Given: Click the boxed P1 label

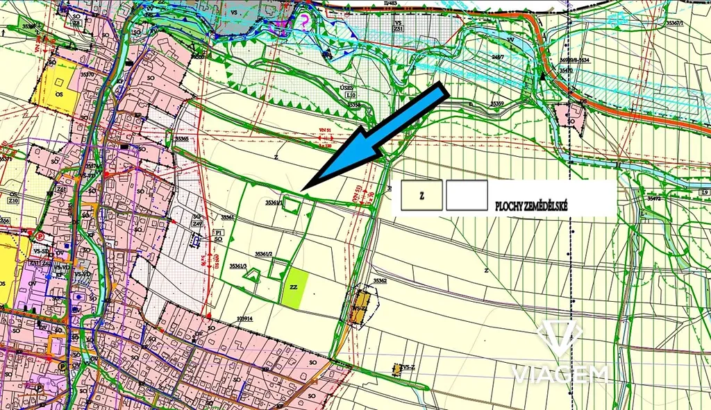Looking at the screenshot, I should [x=217, y=232].
